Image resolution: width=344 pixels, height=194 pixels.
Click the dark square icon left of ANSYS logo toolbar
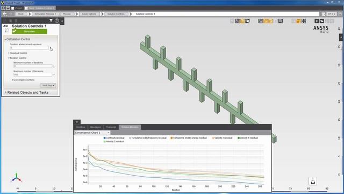coord(317,21)
